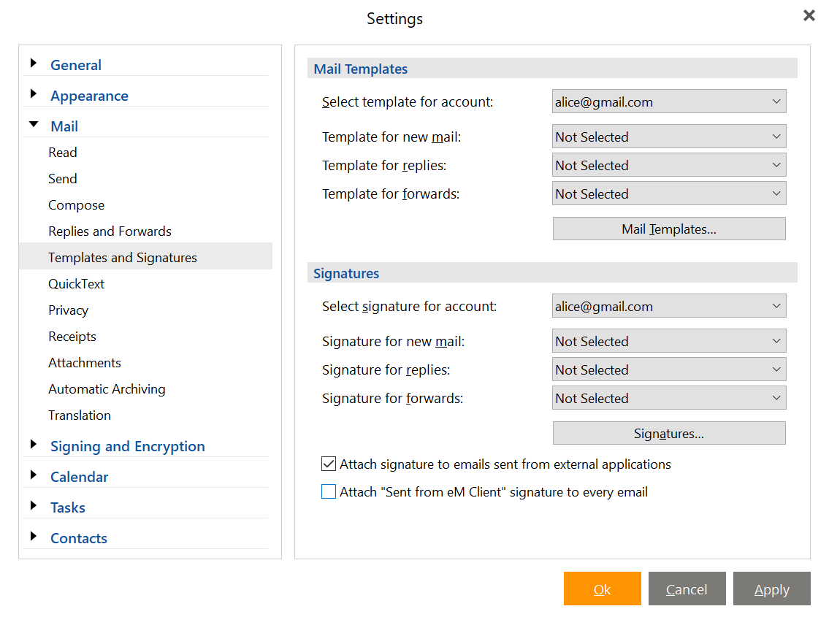Click the Signatures... button

tap(669, 434)
